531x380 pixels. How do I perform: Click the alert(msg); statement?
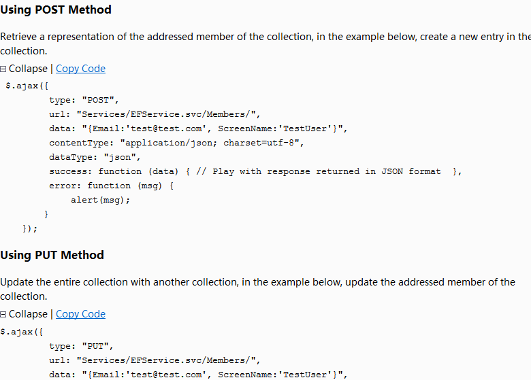(x=100, y=200)
